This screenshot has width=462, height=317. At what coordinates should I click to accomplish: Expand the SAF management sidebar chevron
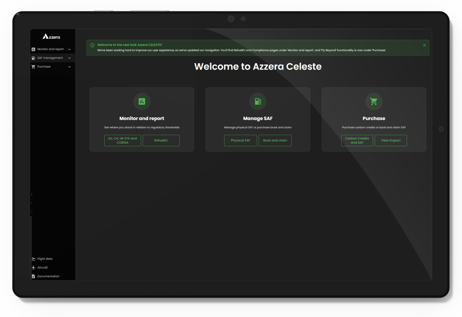(x=69, y=58)
